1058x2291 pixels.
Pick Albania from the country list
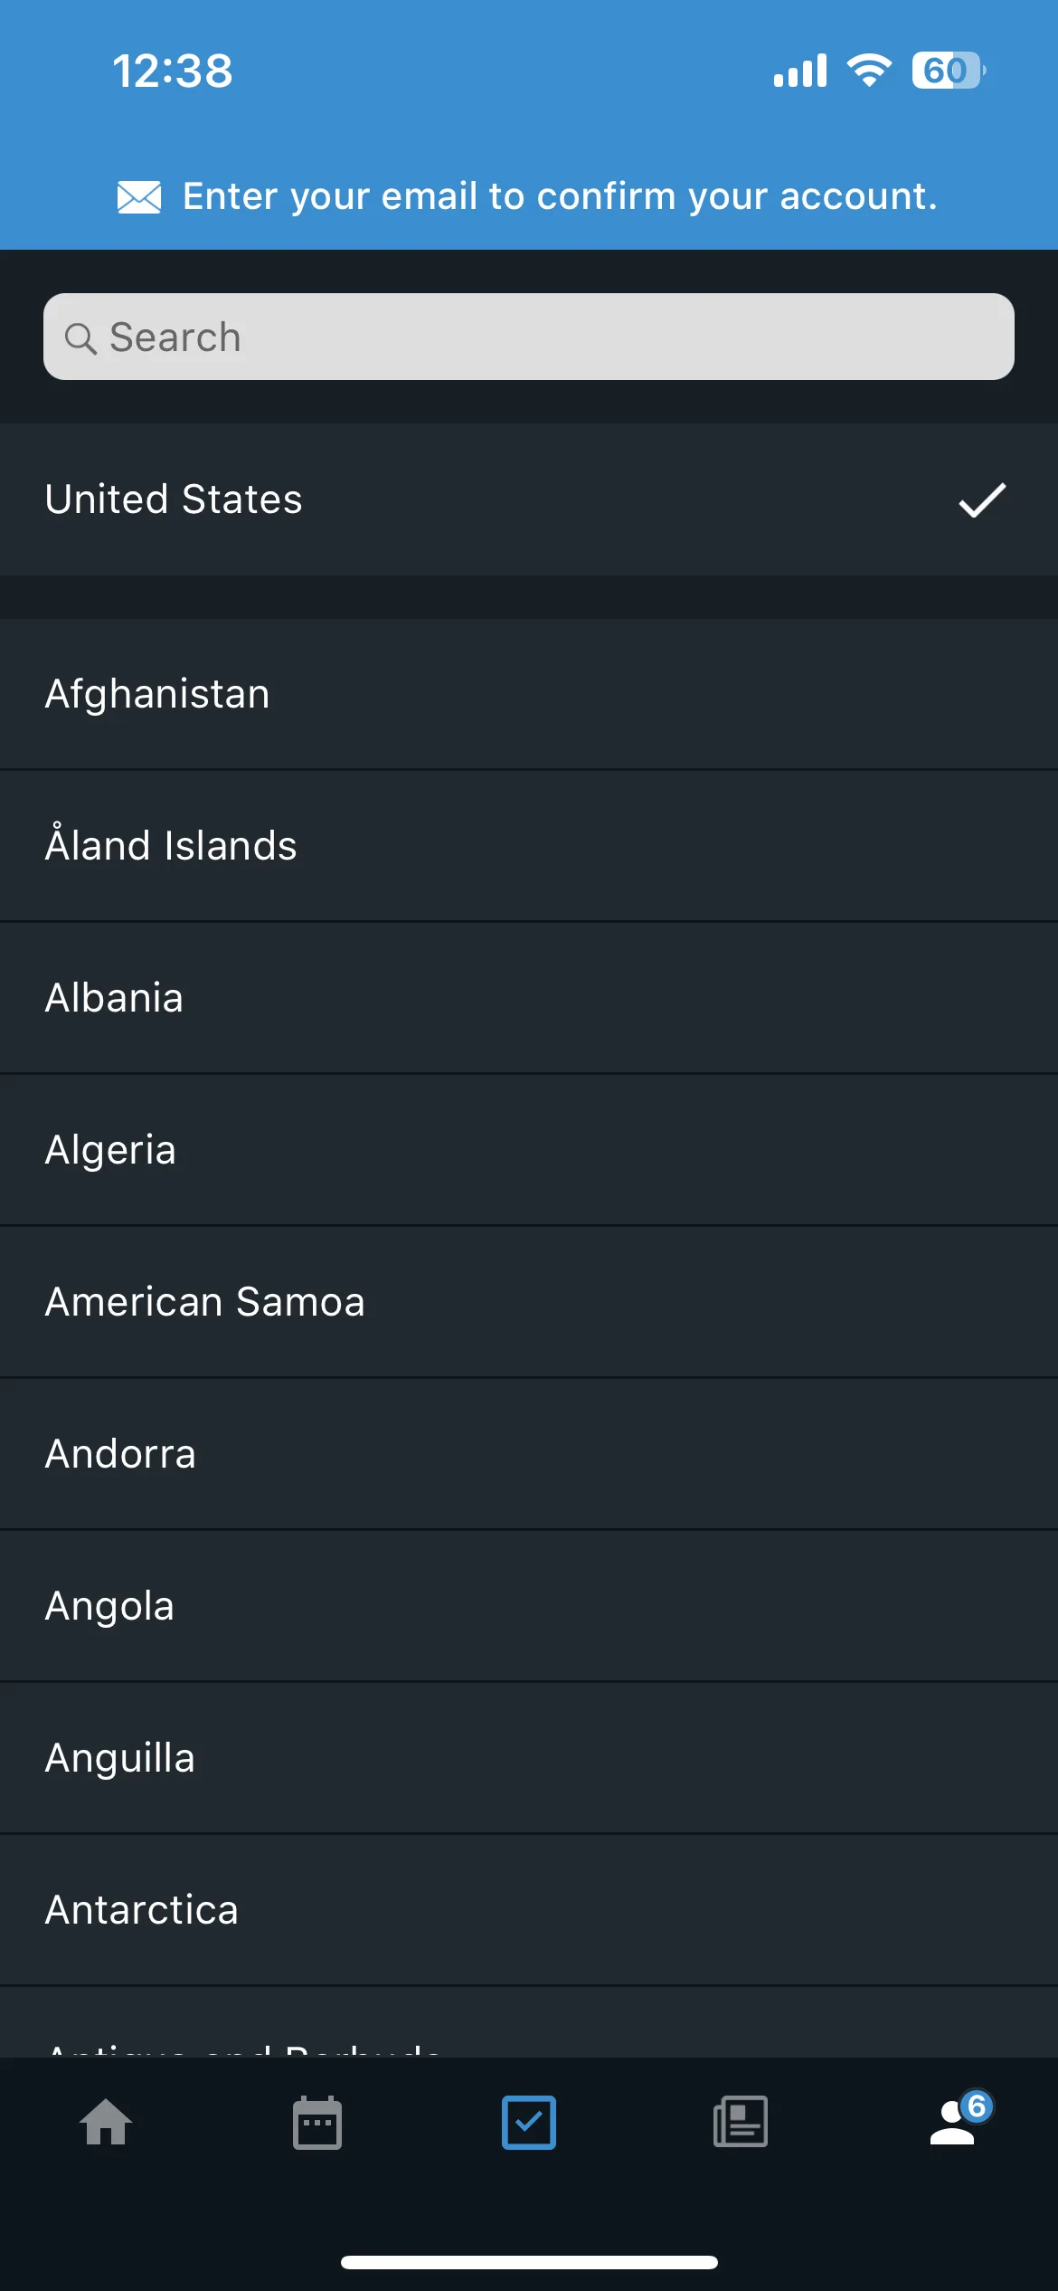click(x=529, y=998)
